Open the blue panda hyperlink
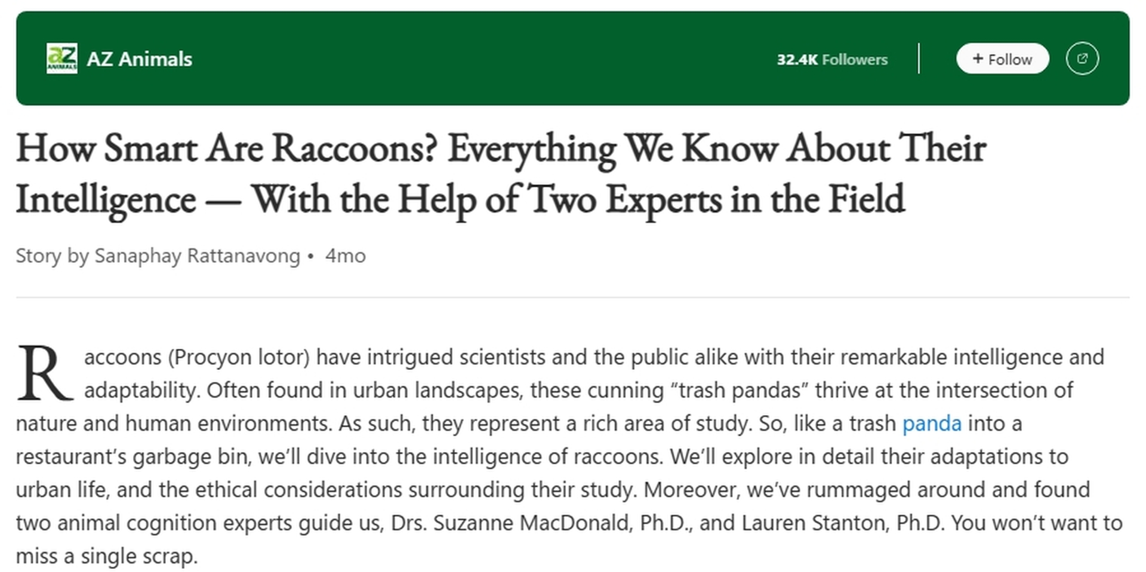 932,423
